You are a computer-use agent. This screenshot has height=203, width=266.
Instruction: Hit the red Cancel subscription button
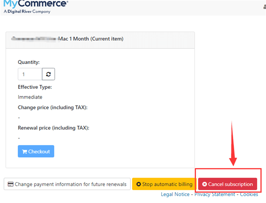point(227,184)
